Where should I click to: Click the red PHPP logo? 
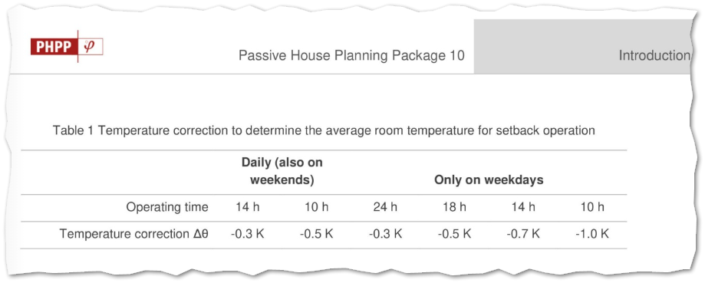pos(54,46)
